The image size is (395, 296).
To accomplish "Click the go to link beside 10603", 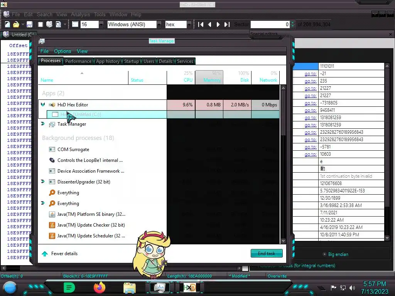I will [311, 154].
